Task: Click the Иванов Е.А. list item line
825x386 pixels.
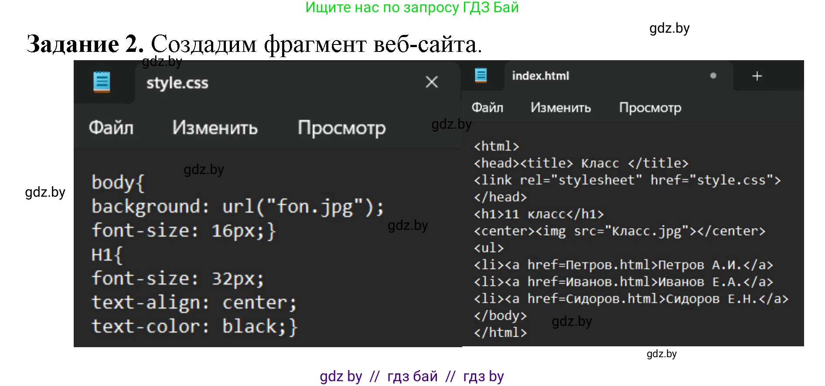Action: tap(623, 282)
